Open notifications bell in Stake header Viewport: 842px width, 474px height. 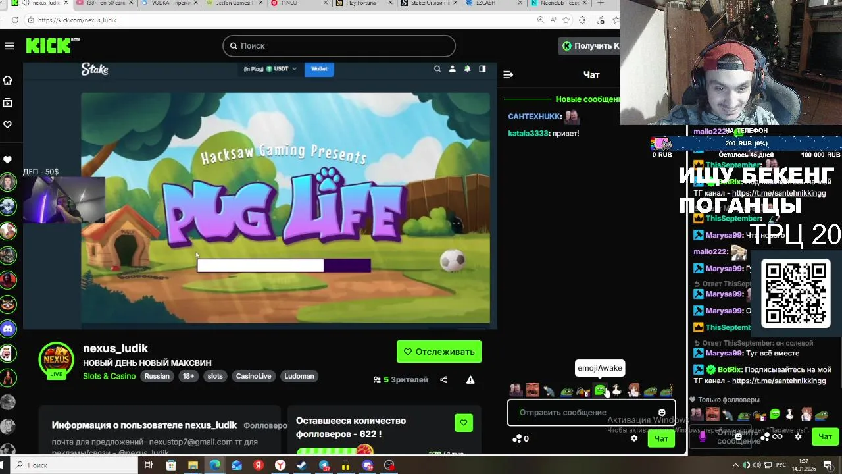(467, 68)
